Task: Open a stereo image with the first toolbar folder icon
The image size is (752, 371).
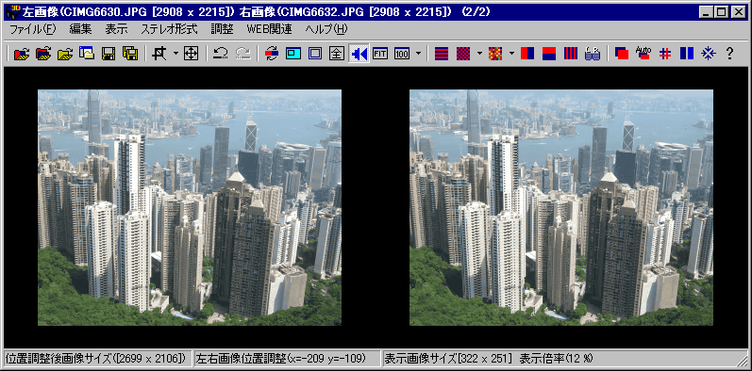Action: click(x=21, y=54)
